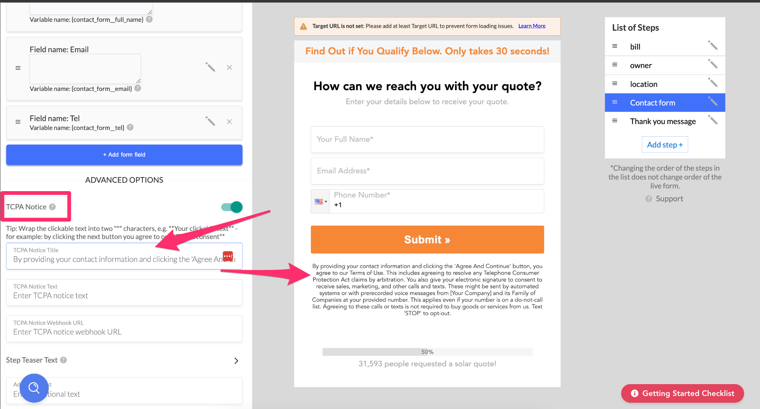Select the 'location' step
Screen dimensions: 760x409
point(643,84)
